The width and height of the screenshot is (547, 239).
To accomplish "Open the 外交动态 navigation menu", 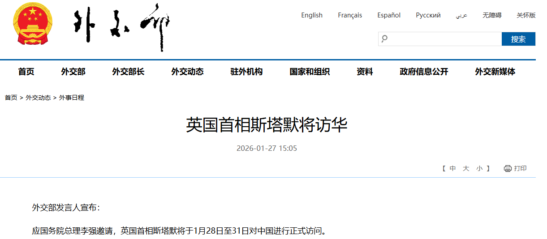I will 187,72.
